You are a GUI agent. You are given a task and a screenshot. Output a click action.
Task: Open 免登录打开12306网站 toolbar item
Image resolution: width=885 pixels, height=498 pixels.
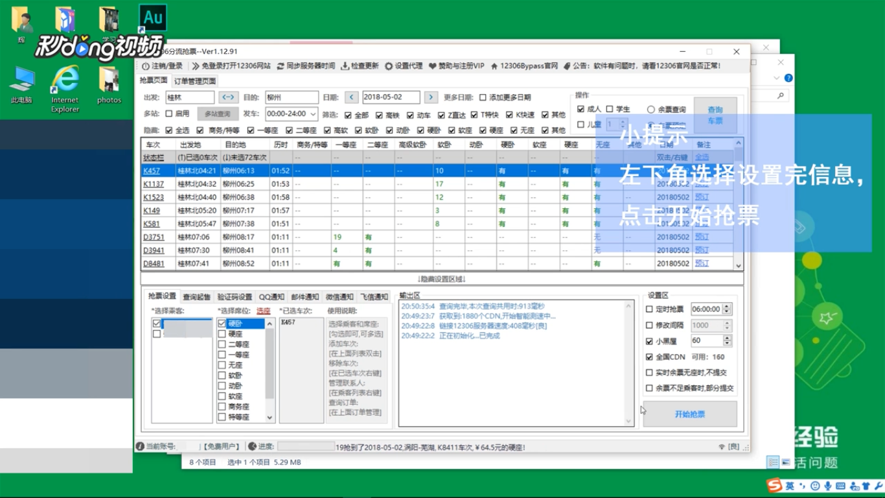(231, 66)
